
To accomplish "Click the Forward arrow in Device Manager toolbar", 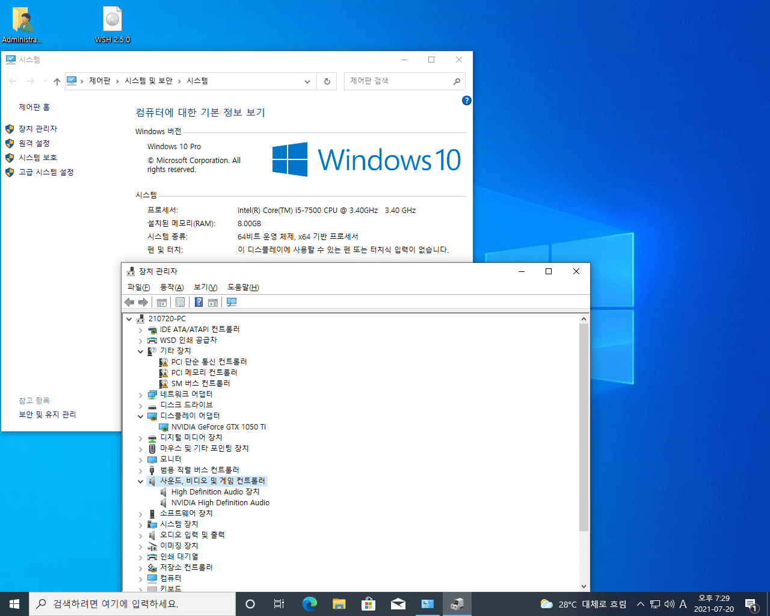I will tap(143, 302).
